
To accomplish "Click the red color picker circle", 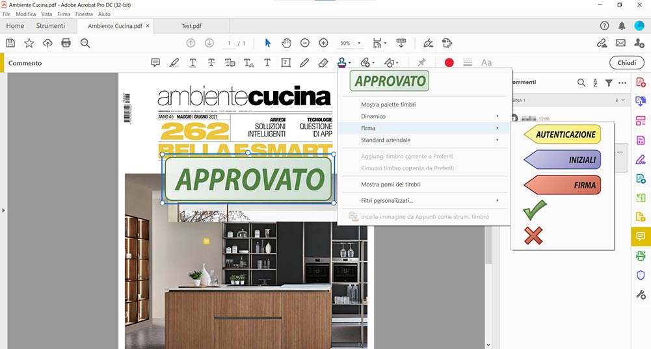I will pyautogui.click(x=449, y=63).
